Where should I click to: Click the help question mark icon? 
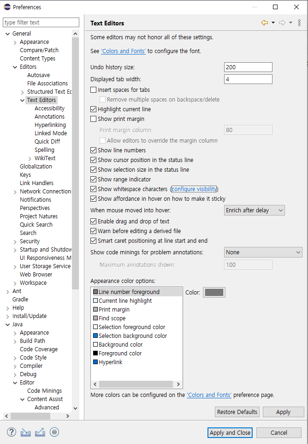click(x=12, y=432)
